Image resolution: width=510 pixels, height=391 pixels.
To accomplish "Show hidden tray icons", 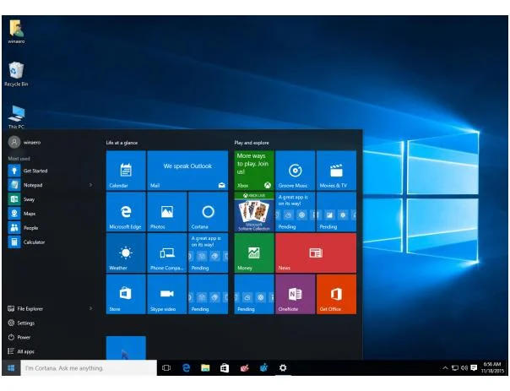I will coord(445,368).
